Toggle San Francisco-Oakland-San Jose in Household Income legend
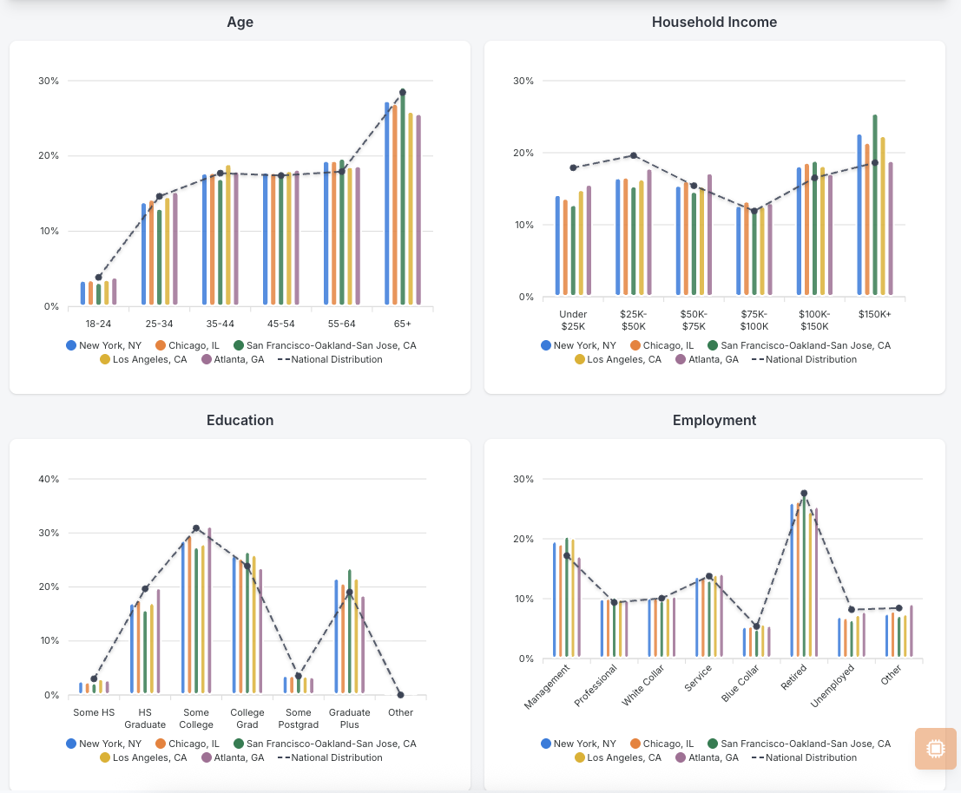Image resolution: width=961 pixels, height=793 pixels. [799, 345]
